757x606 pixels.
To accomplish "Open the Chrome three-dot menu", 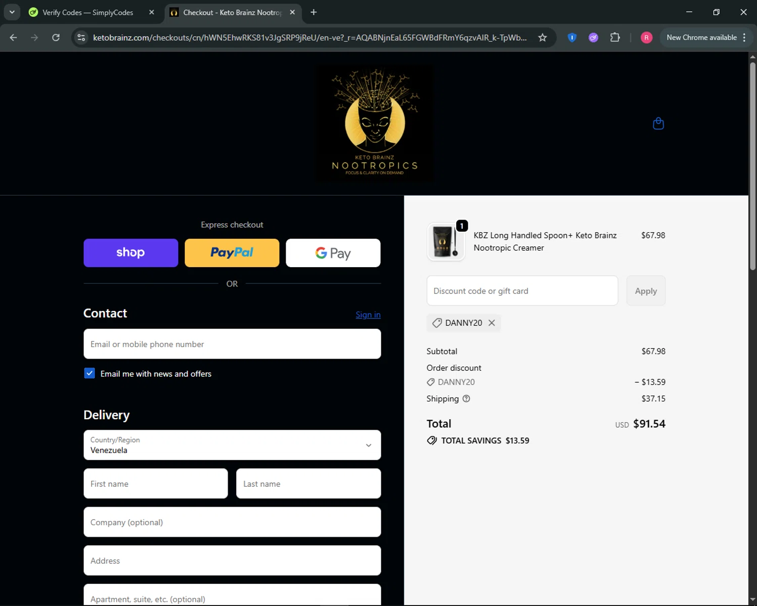I will click(x=744, y=37).
